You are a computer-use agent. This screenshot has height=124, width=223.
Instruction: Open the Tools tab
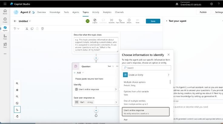66,12
